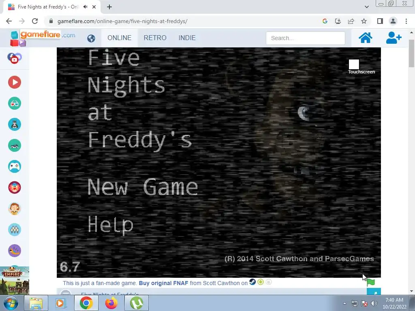The width and height of the screenshot is (415, 311).
Task: Open the clock showing 7:40 AM
Action: pos(394,303)
